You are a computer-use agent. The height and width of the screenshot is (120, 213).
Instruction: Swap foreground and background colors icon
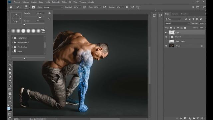click(11, 105)
